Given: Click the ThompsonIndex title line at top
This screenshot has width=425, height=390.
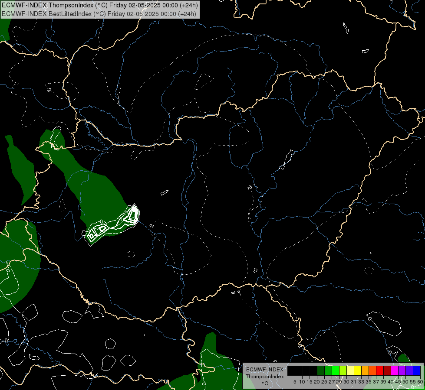Looking at the screenshot, I should [100, 5].
